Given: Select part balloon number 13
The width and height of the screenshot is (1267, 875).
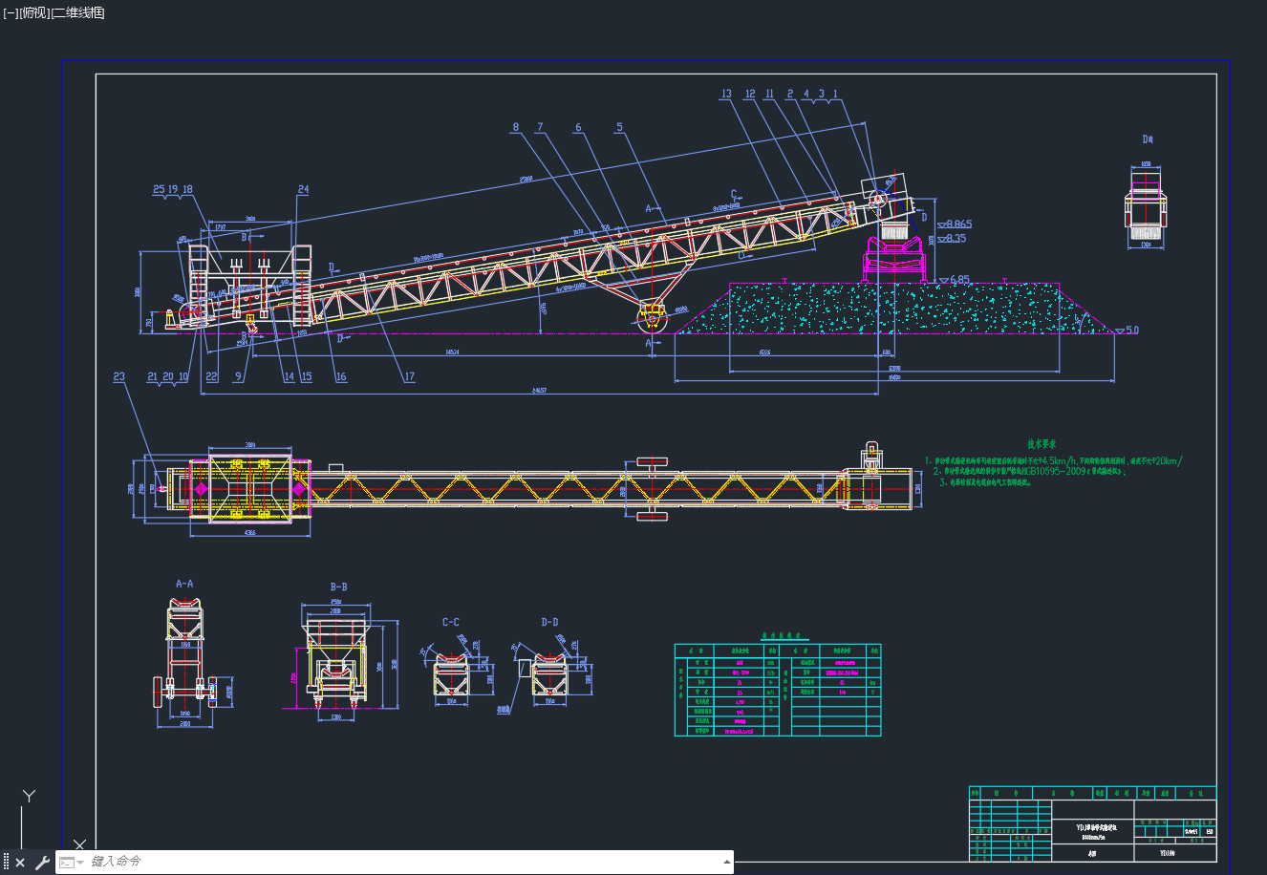Looking at the screenshot, I should [x=726, y=94].
